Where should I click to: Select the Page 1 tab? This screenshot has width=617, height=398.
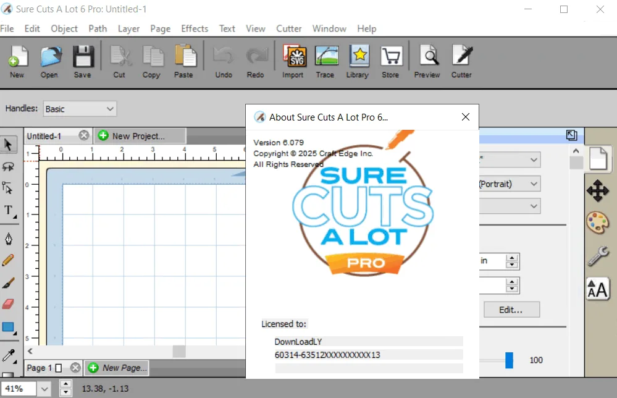point(44,368)
